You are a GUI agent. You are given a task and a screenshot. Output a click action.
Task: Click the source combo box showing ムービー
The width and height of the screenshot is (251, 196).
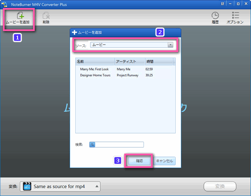coord(132,45)
